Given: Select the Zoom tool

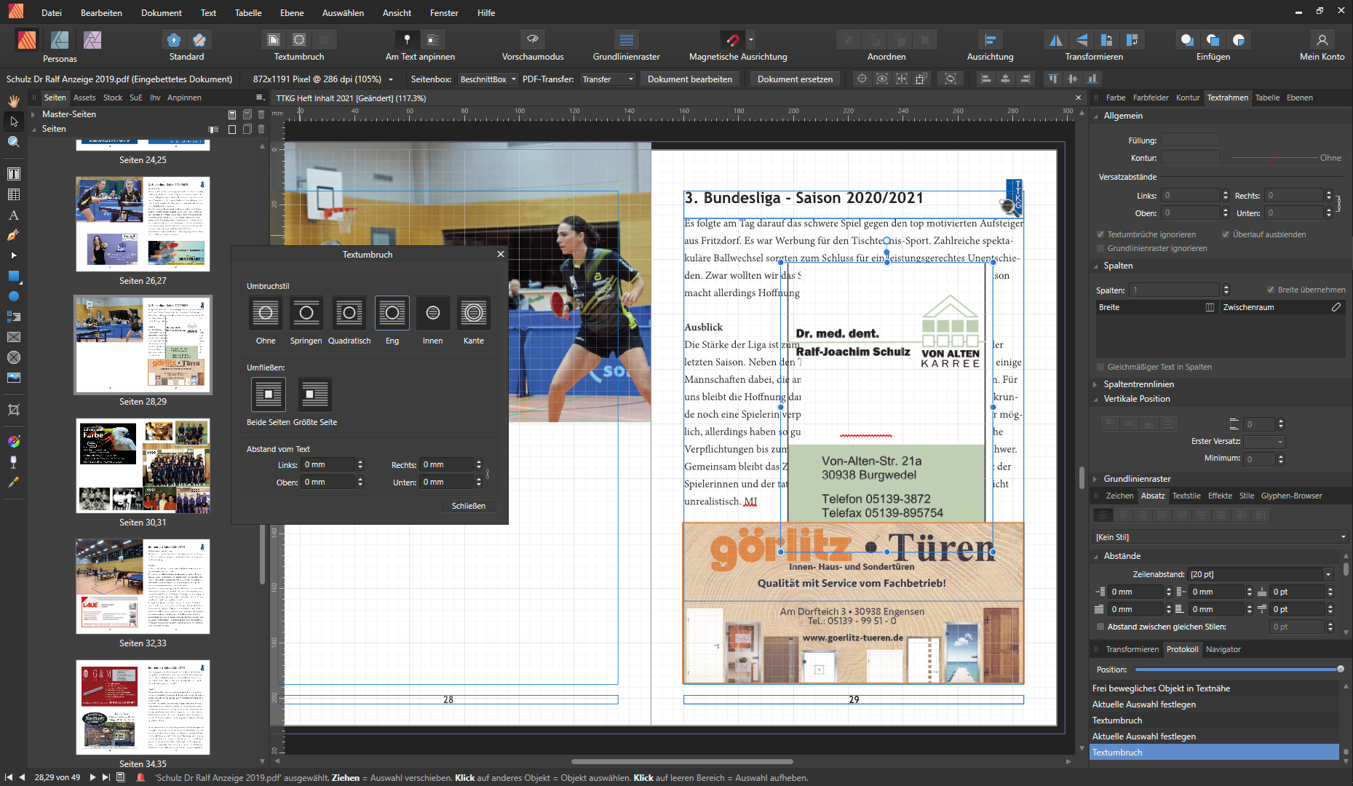Looking at the screenshot, I should (13, 142).
